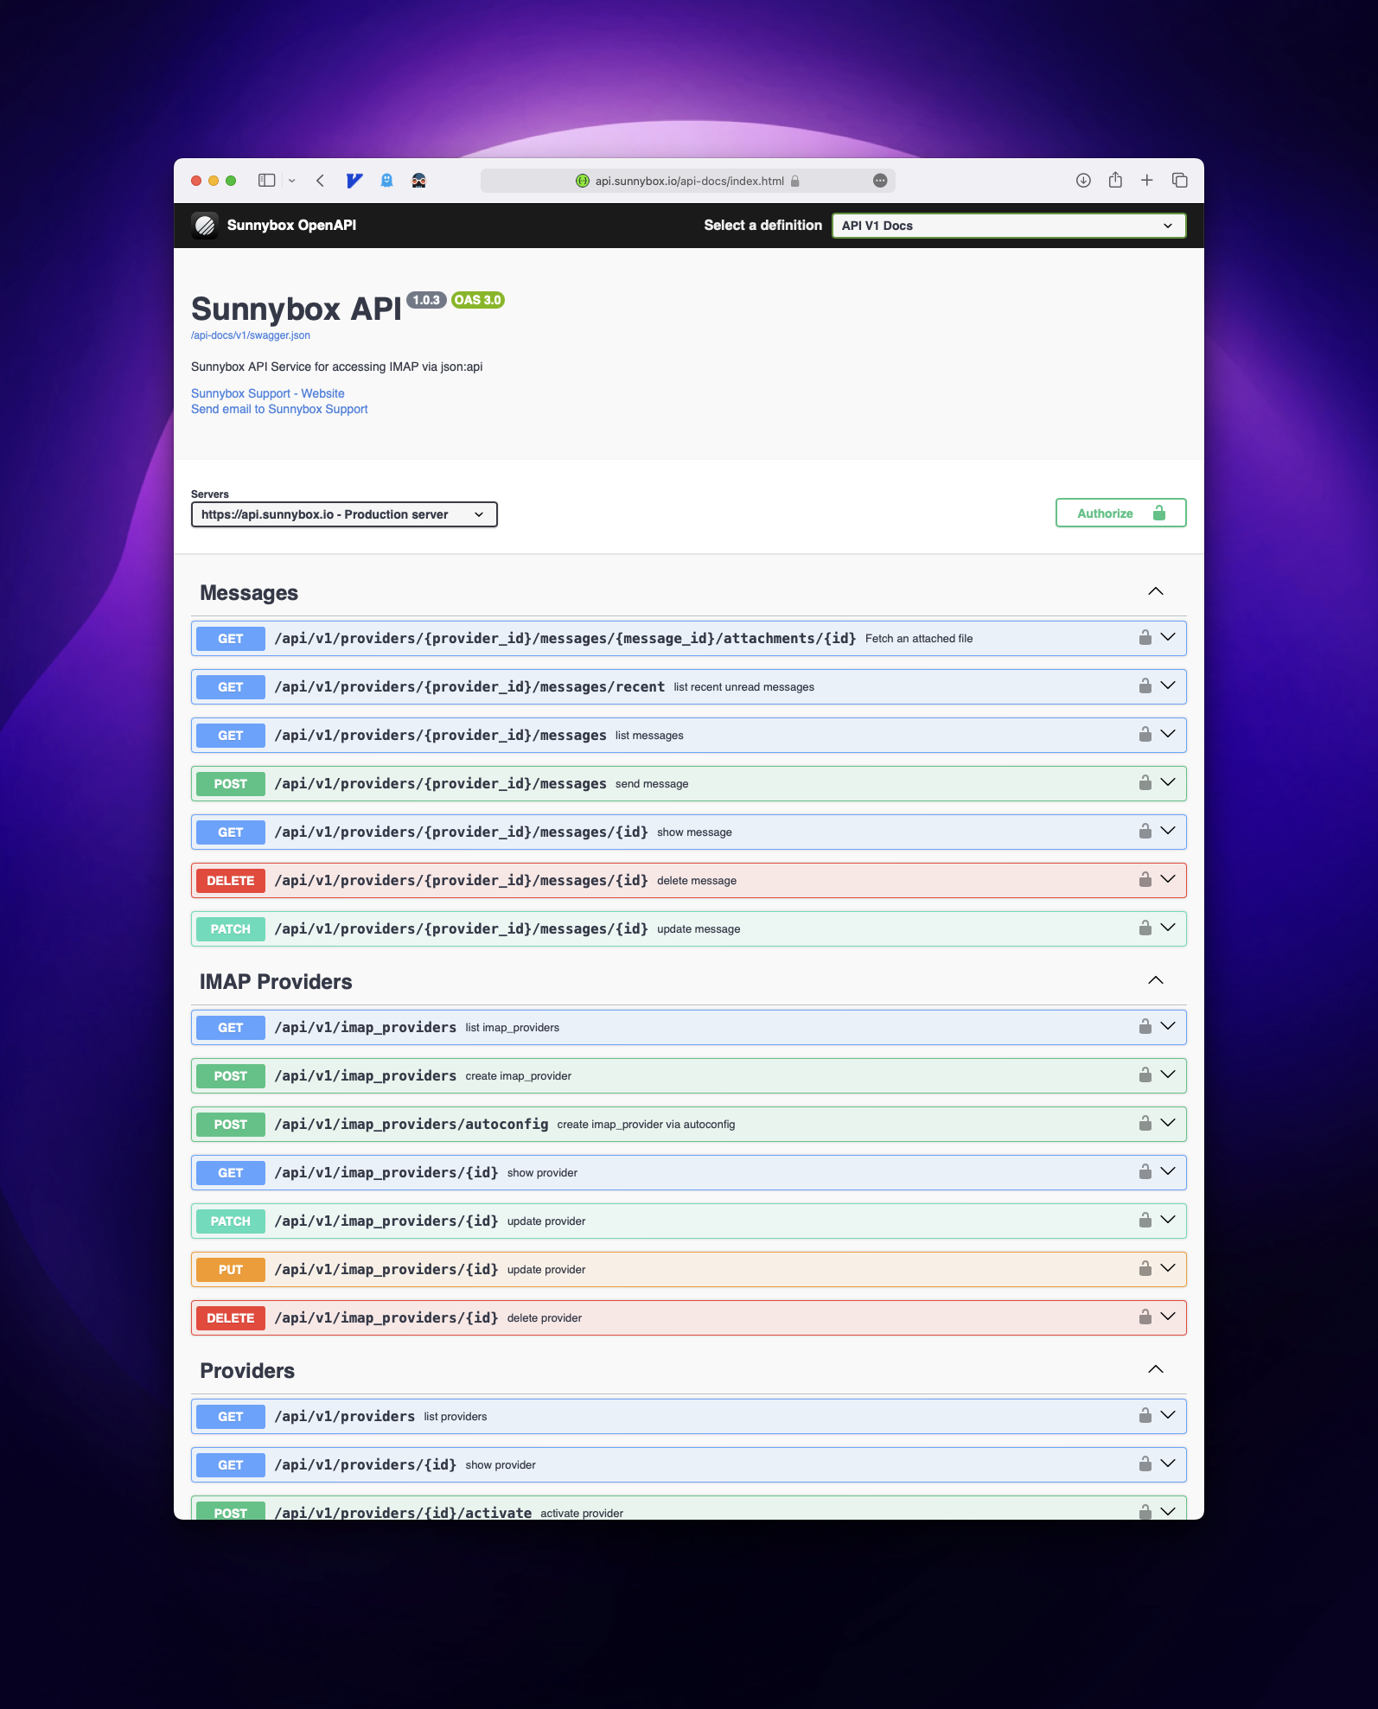This screenshot has width=1378, height=1709.
Task: Click lock icon on POST autoconfig row
Action: [x=1145, y=1124]
